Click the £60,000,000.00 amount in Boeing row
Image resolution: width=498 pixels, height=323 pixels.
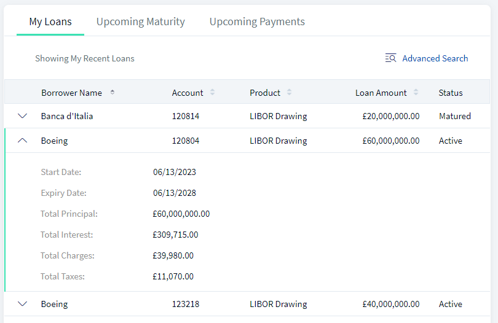pos(390,141)
